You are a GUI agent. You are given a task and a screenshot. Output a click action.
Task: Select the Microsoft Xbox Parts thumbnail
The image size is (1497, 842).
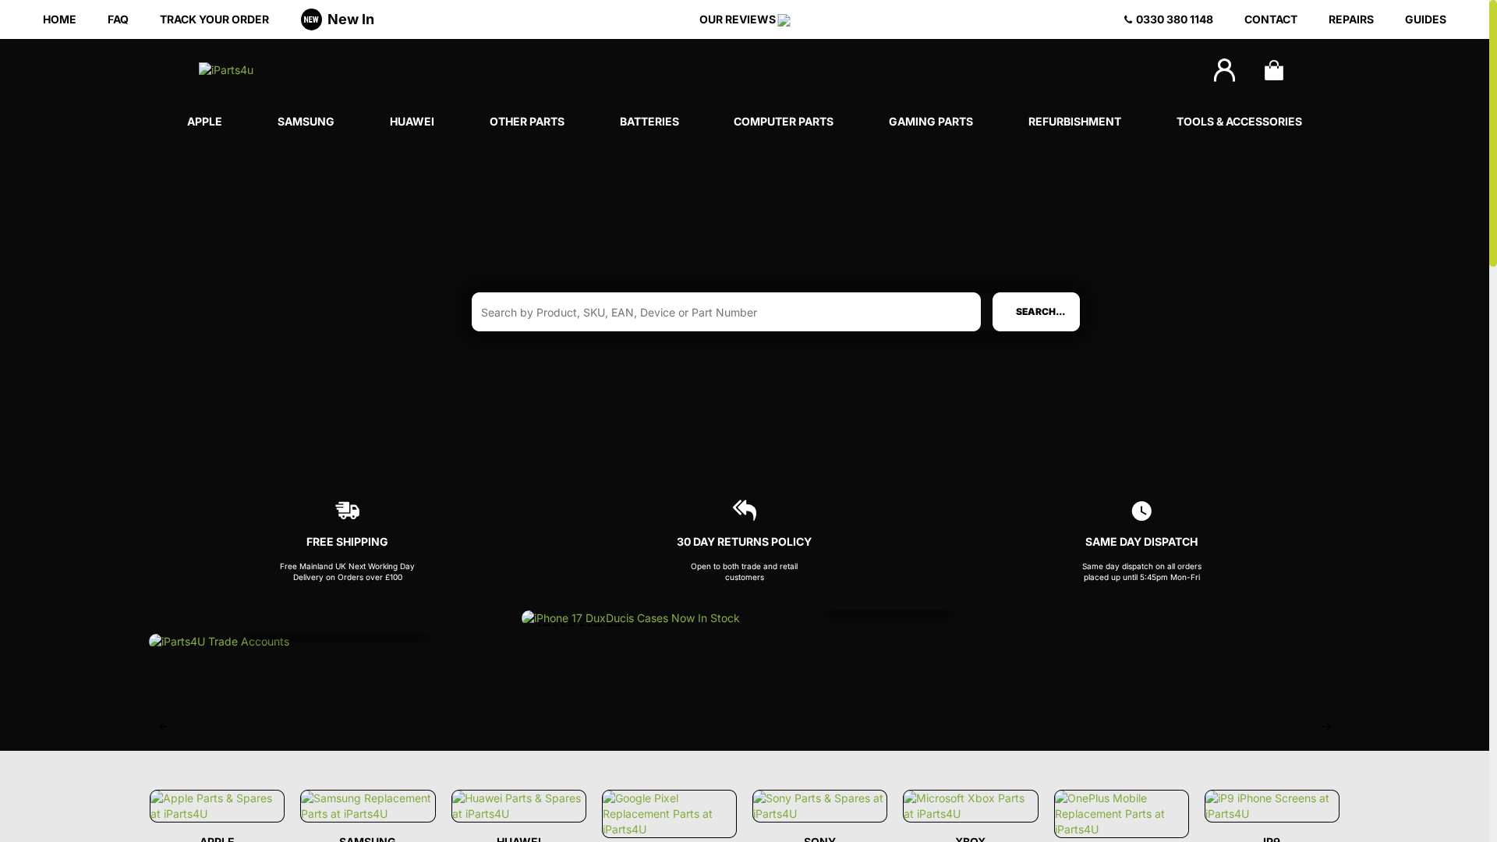(x=970, y=806)
